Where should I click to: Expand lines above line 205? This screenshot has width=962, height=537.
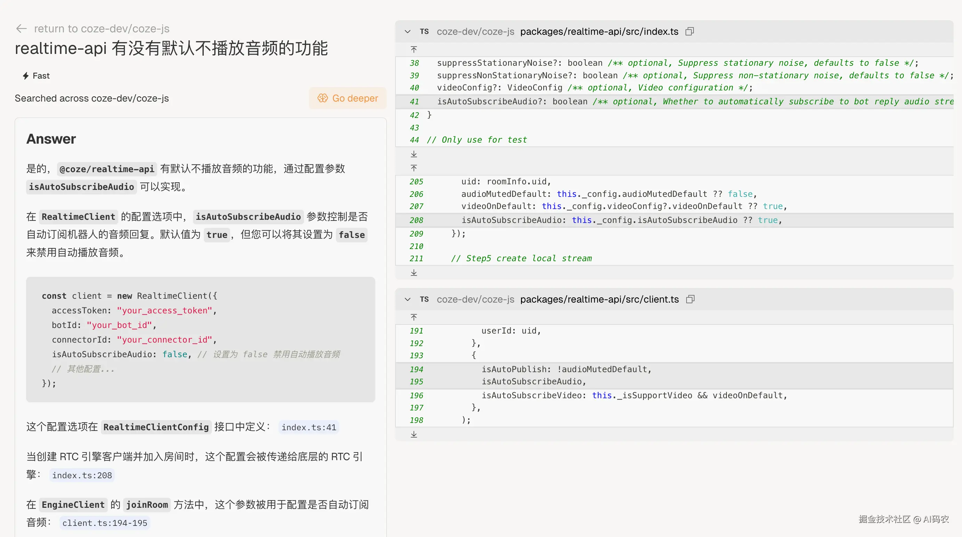pos(414,168)
